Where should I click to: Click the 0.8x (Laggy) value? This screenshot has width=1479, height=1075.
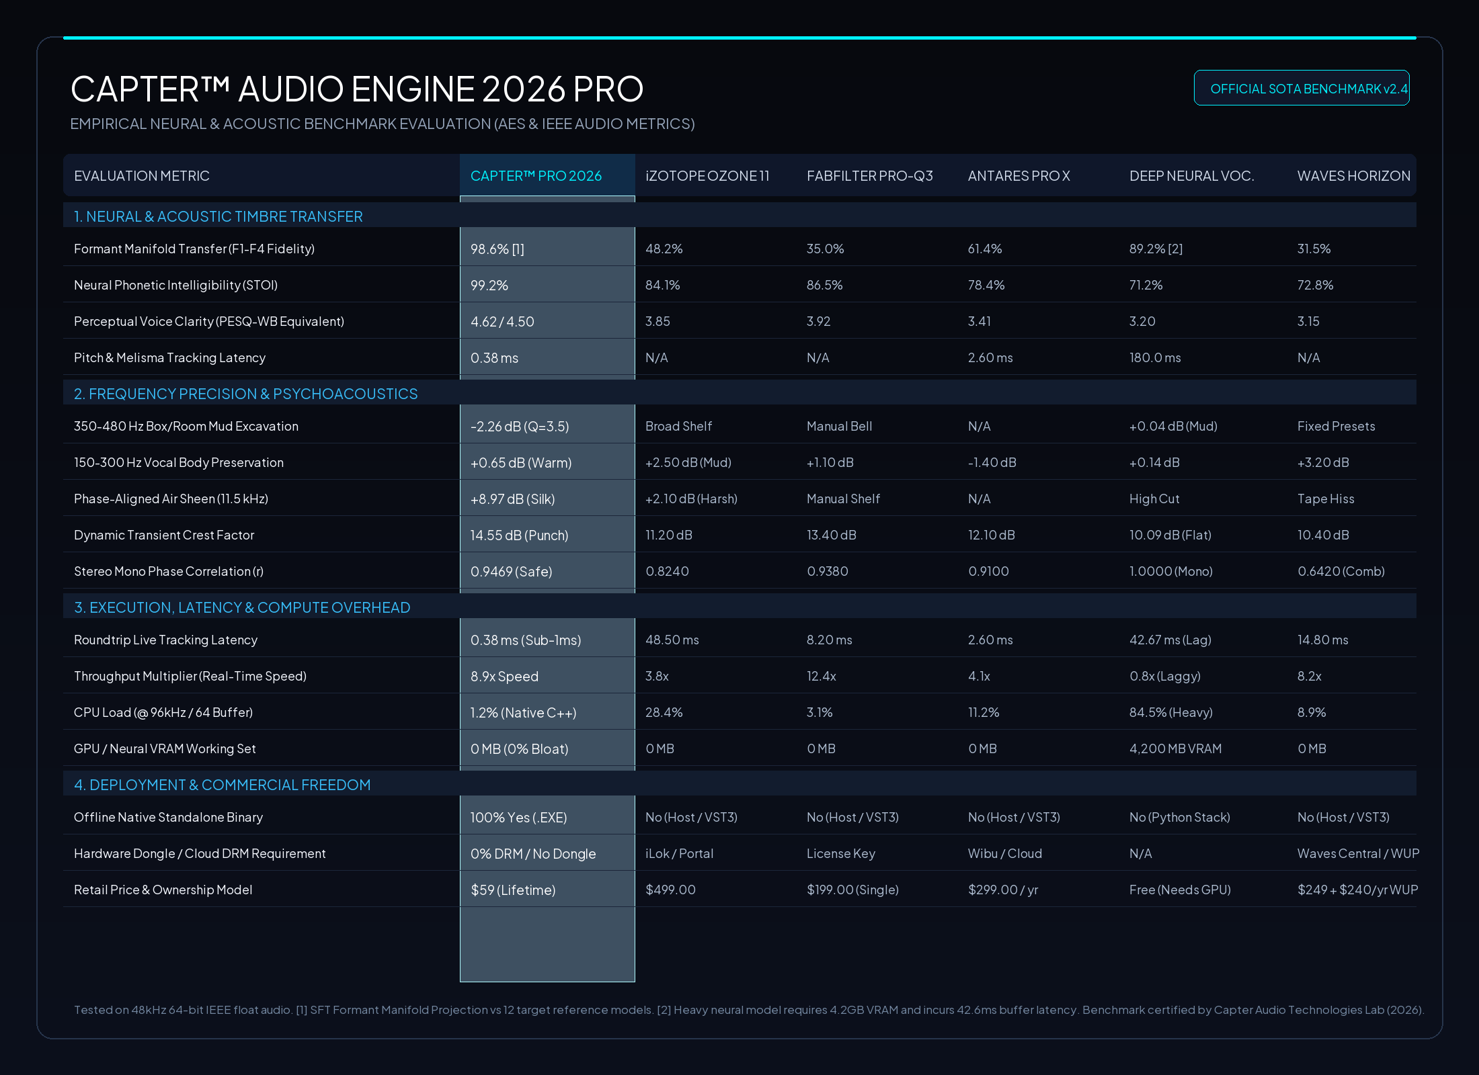[1165, 676]
